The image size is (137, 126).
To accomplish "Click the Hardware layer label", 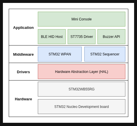I will click(x=23, y=99).
